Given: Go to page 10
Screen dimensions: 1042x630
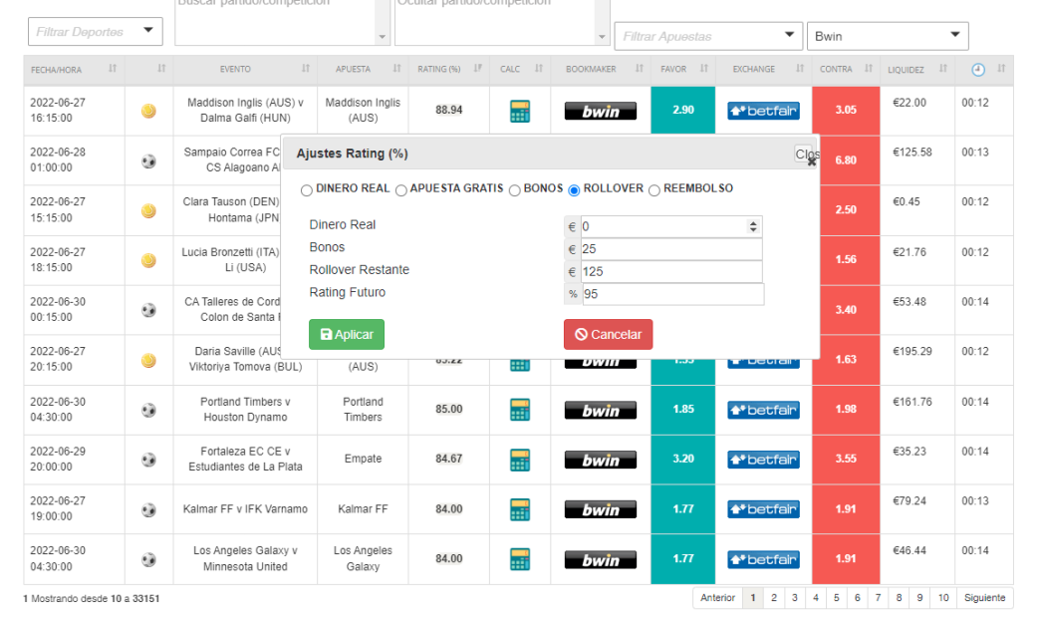Looking at the screenshot, I should [943, 597].
